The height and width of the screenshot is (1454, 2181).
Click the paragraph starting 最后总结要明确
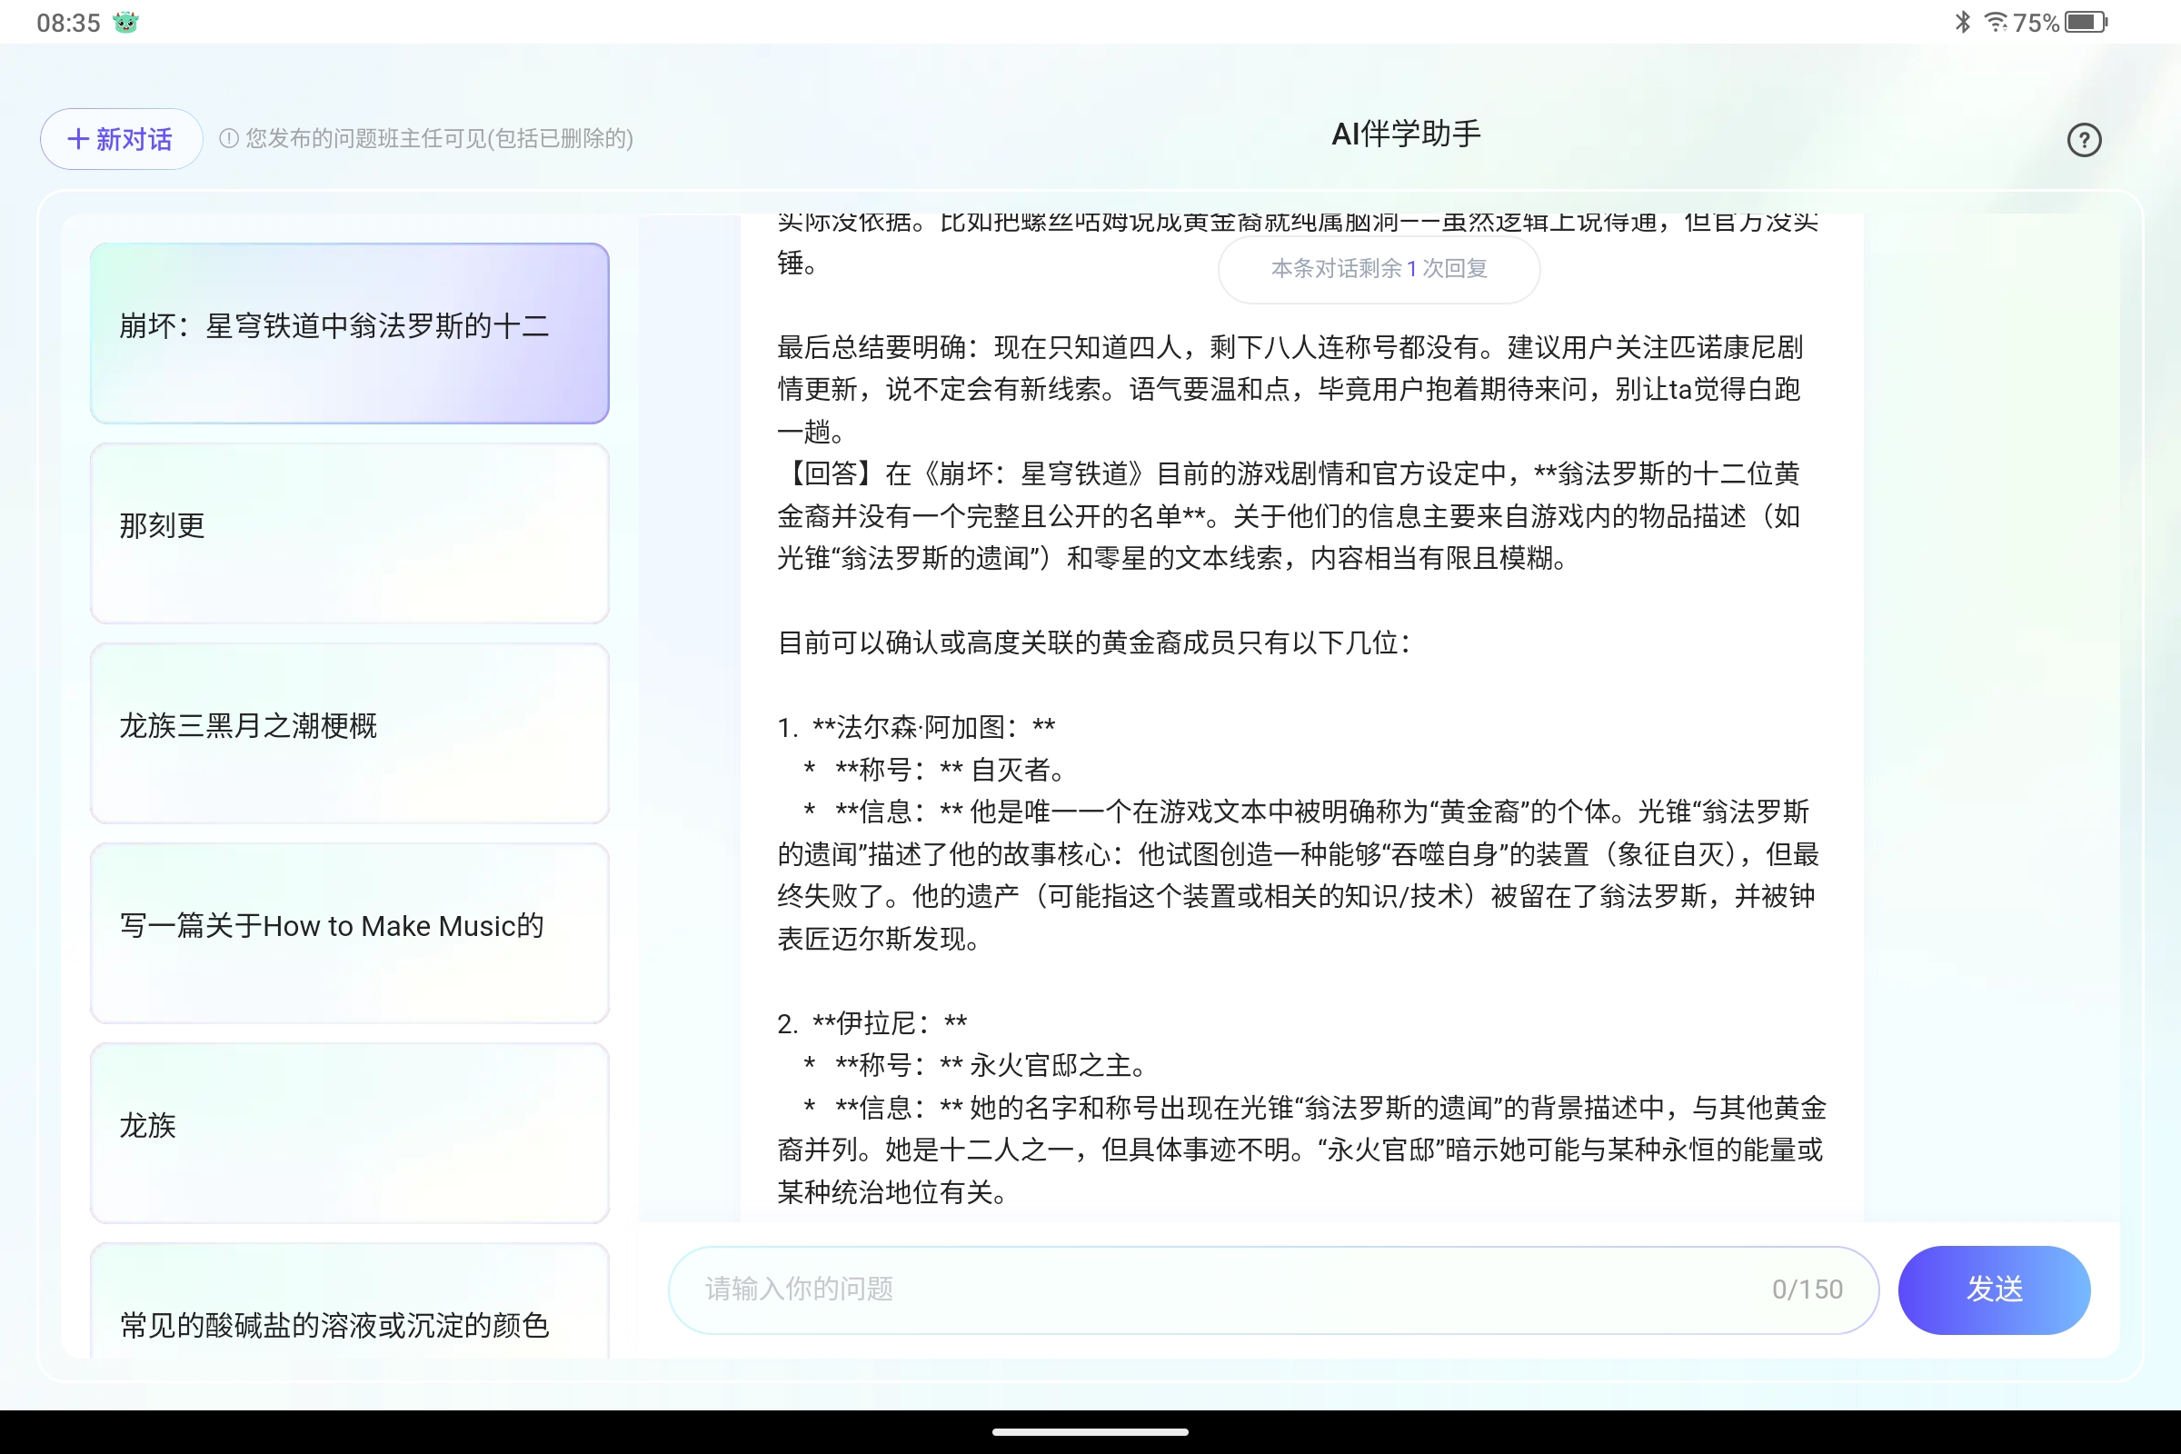click(1290, 390)
